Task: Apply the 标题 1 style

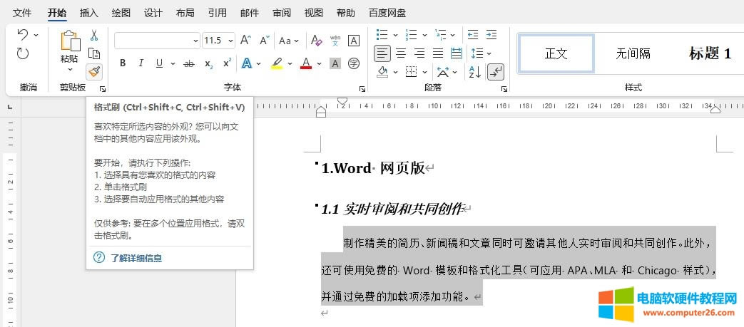Action: pyautogui.click(x=710, y=53)
